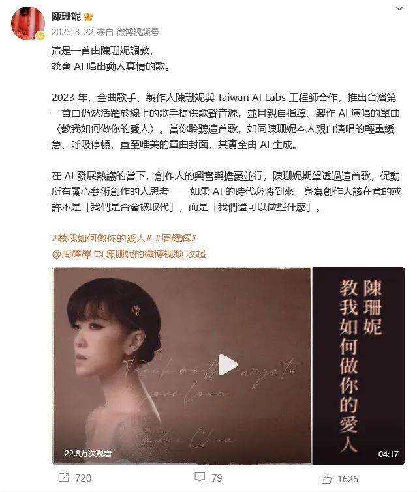
Task: Click the video camera icon before video link
Action: [x=99, y=254]
